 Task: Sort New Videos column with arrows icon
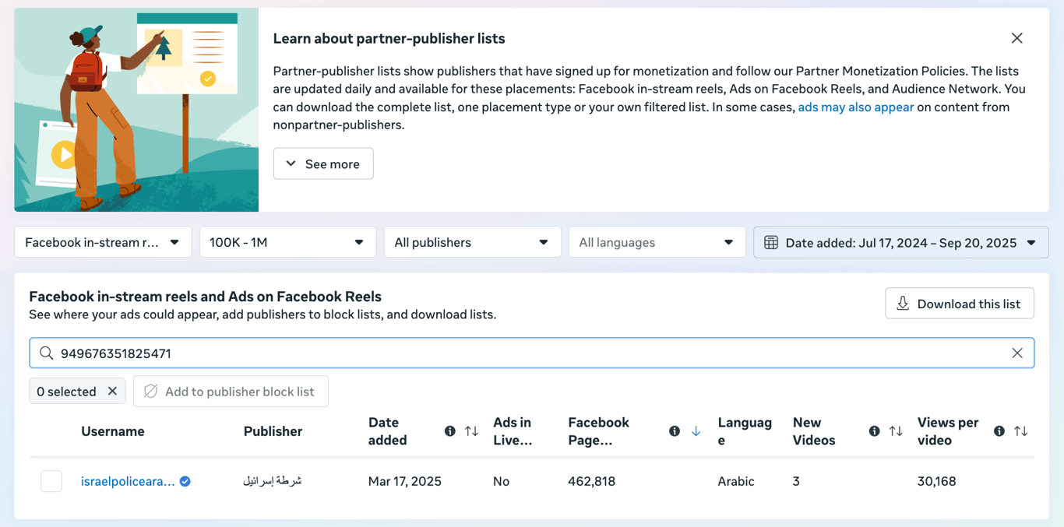pos(896,431)
